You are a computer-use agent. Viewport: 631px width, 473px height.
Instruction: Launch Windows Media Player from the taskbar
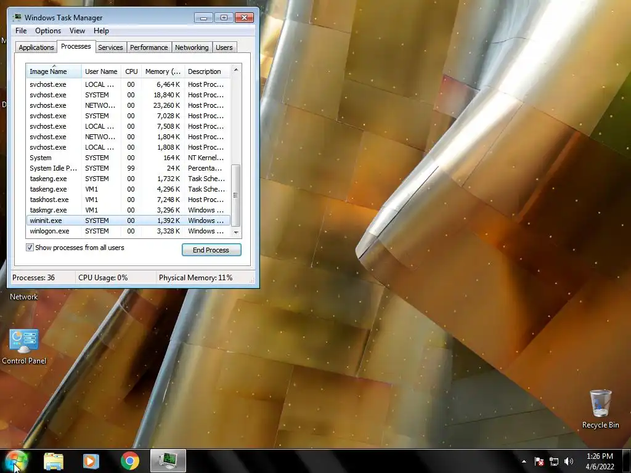91,461
